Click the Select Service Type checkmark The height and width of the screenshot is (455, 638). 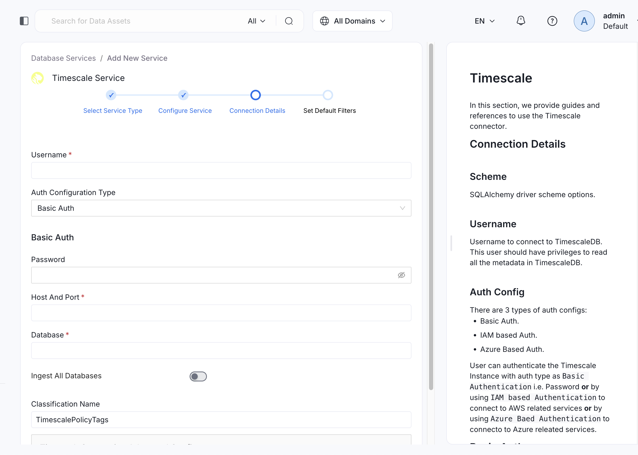(x=111, y=95)
